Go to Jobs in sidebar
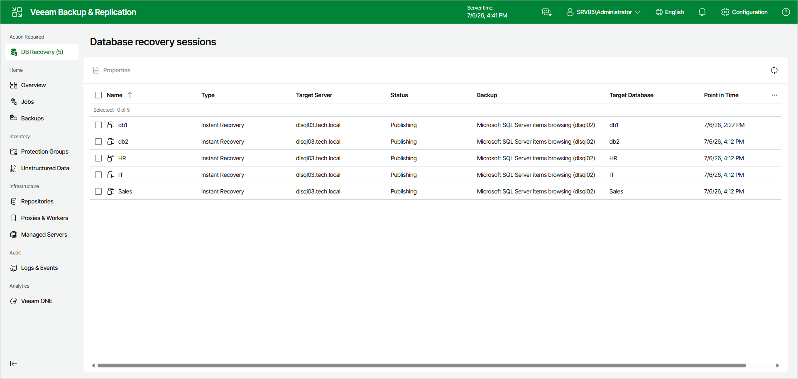The height and width of the screenshot is (379, 798). [27, 102]
